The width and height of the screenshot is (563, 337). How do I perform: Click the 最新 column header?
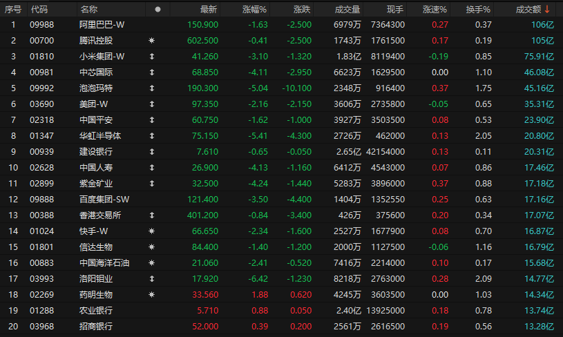[x=208, y=9]
